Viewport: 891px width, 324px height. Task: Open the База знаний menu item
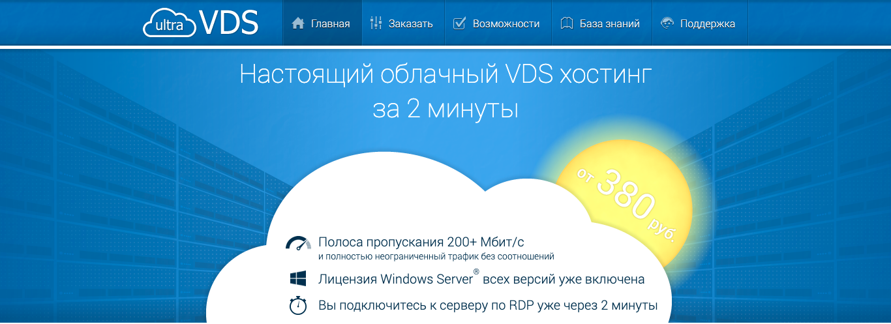pos(601,23)
